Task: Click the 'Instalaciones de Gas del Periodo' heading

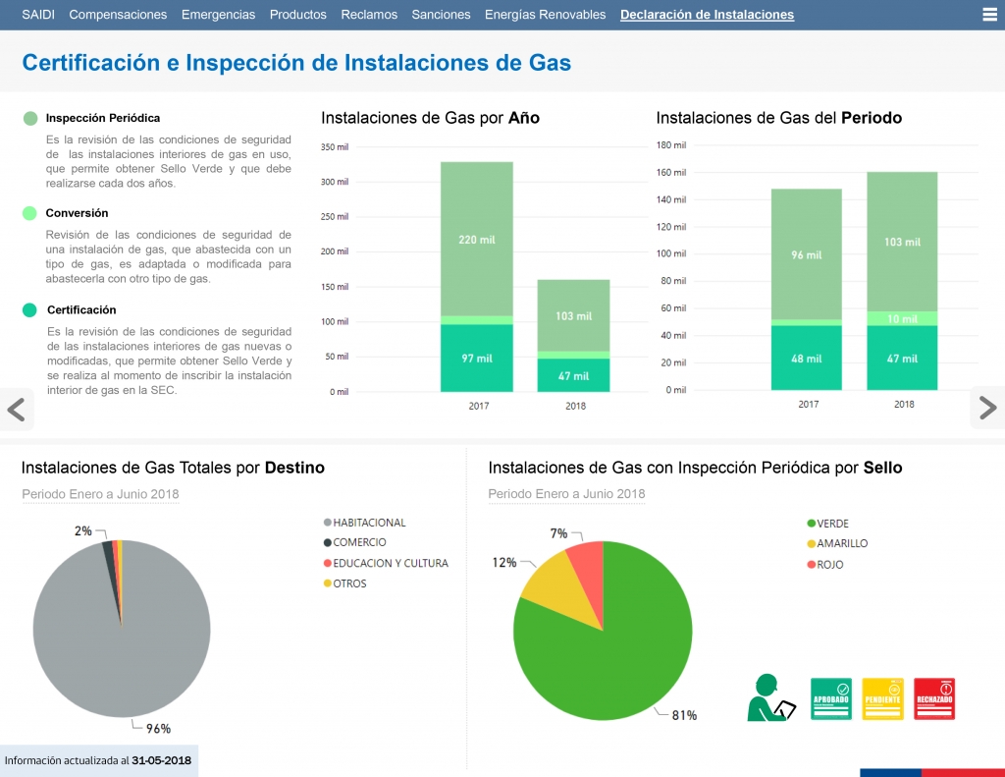Action: point(778,118)
